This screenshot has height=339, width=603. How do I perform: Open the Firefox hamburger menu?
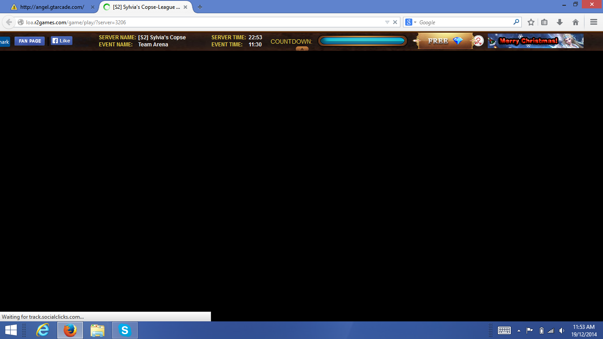coord(593,22)
